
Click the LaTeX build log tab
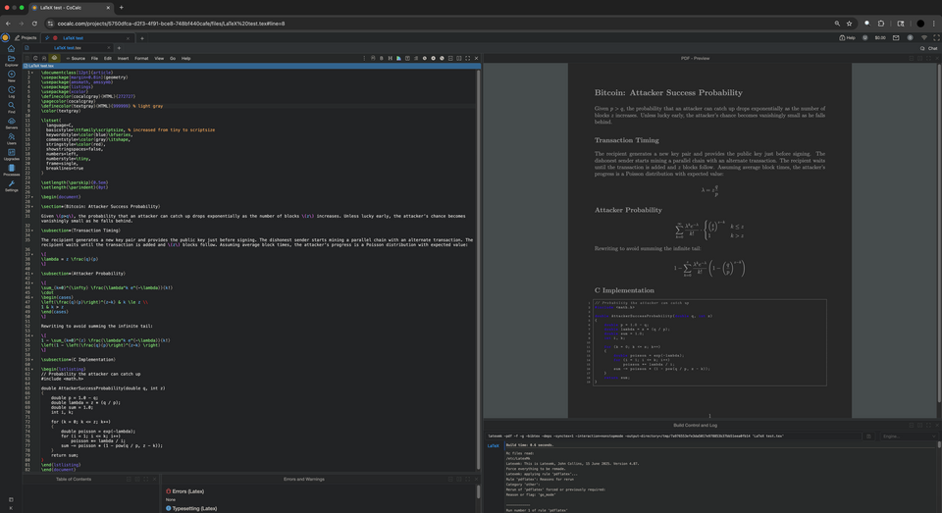(x=494, y=445)
